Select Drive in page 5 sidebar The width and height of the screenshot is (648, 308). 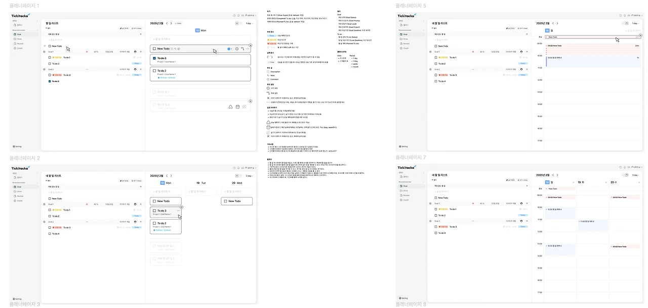405,39
